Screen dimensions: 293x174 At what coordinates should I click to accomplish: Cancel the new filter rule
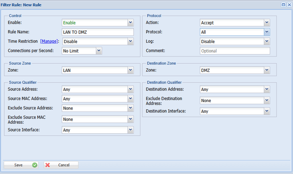[x=61, y=165]
